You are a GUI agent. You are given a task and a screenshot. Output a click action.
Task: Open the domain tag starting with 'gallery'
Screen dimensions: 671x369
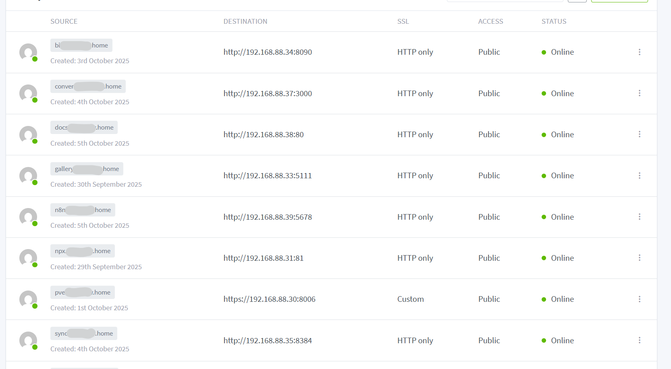tap(87, 169)
